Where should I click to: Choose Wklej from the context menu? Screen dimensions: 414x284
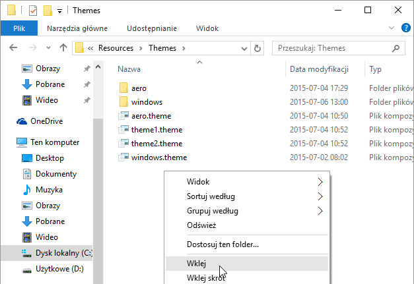point(247,264)
